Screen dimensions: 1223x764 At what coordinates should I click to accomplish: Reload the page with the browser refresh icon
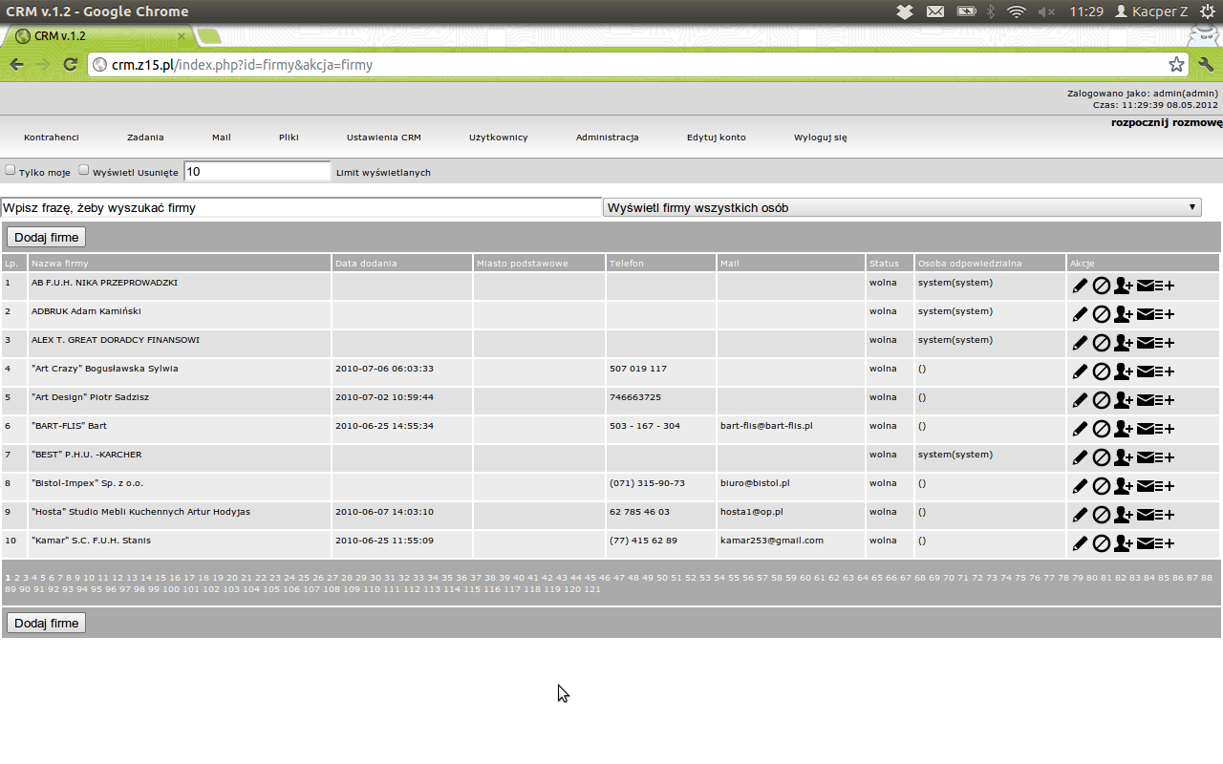click(70, 65)
